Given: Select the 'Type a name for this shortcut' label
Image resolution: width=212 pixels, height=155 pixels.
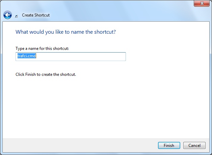Looking at the screenshot, I should [x=42, y=49].
